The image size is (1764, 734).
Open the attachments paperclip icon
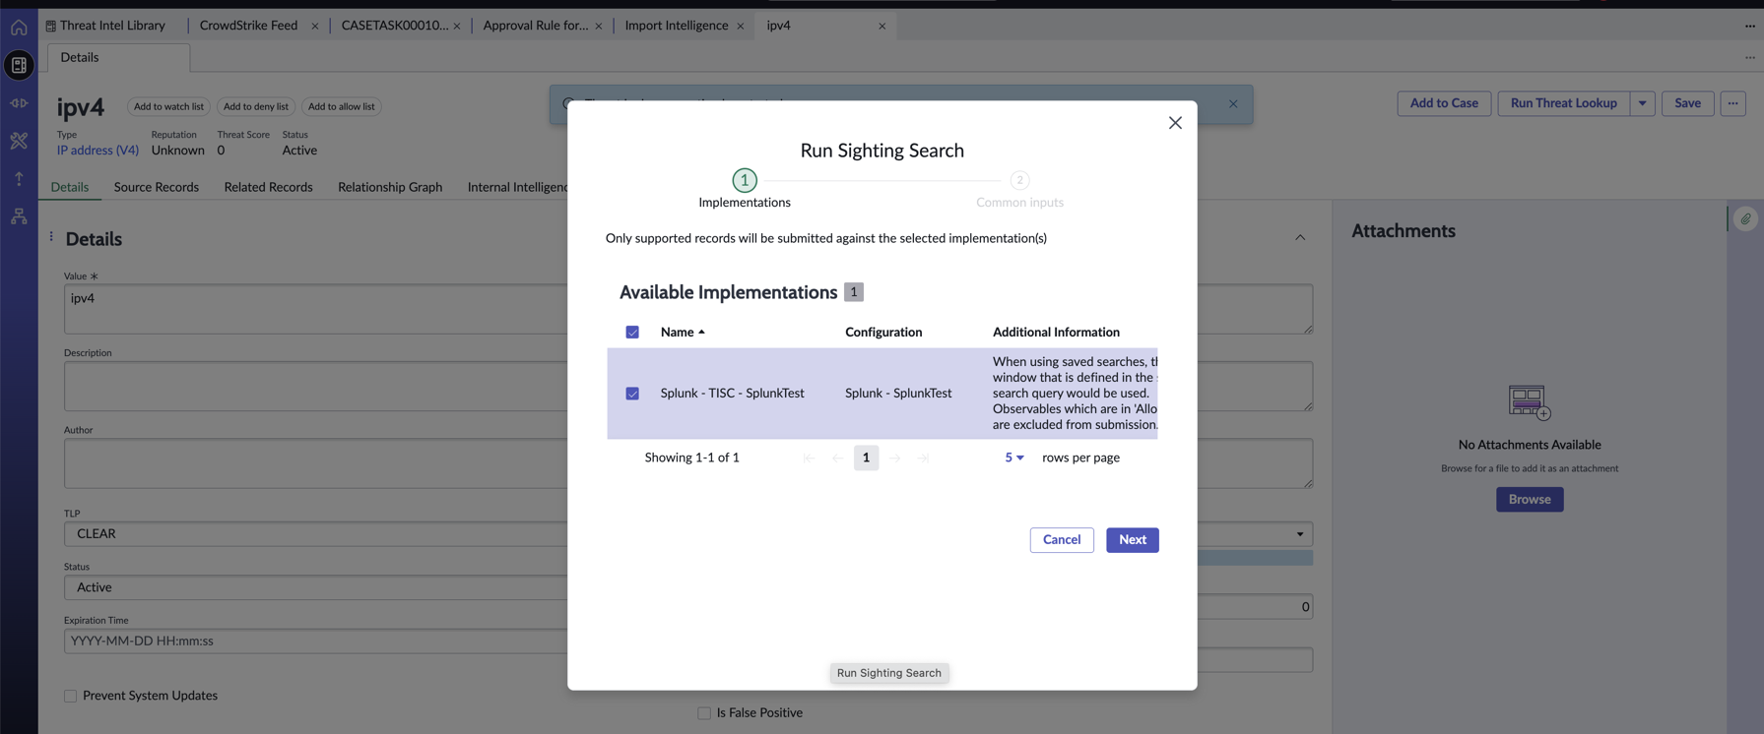point(1745,219)
